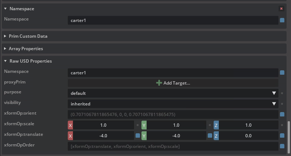Click Add Target button for proxyPrim
Screen dimensions: 291x156
click(173, 83)
